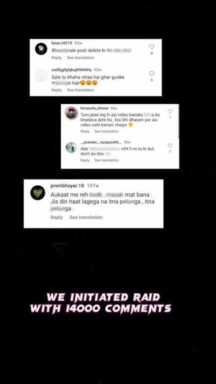The height and width of the screenshot is (384, 216).
Task: Open himanshu_khiwal's profile avatar
Action: pyautogui.click(x=71, y=113)
